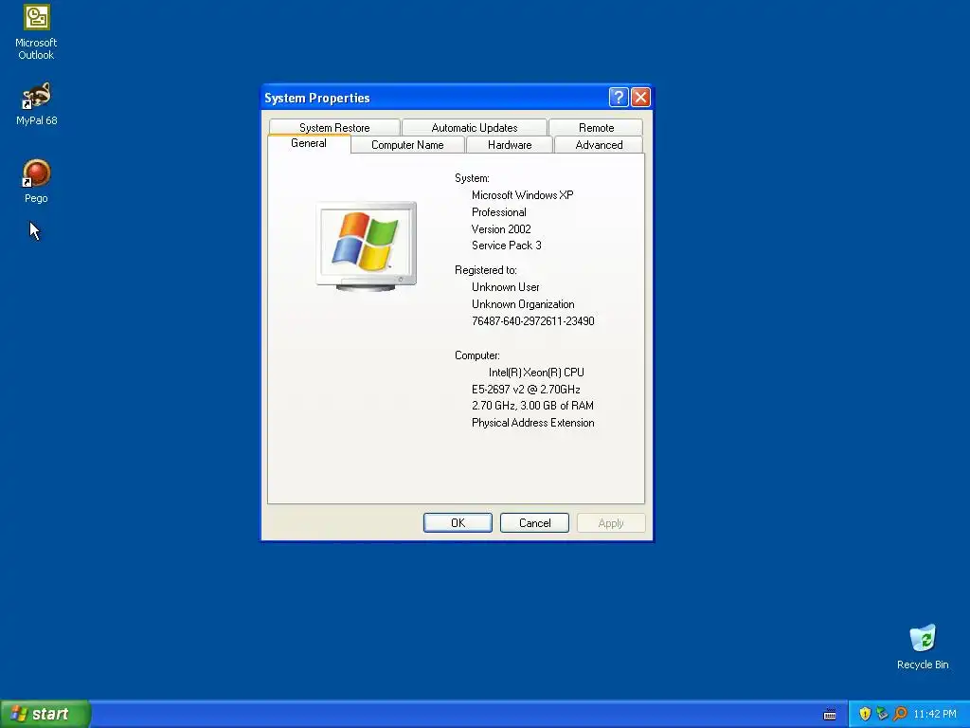Click the 'E5-2697 v2 @ 2.70GHz' text
The height and width of the screenshot is (728, 970).
coord(526,390)
